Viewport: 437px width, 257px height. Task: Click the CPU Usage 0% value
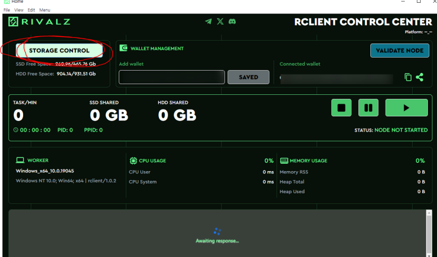(x=269, y=160)
